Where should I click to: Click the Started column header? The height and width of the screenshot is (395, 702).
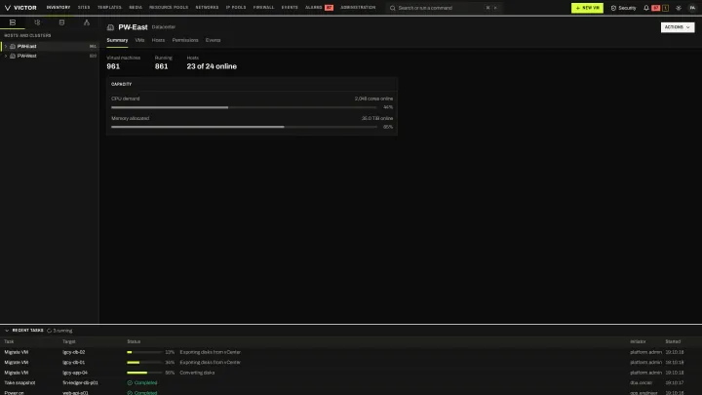pos(673,341)
